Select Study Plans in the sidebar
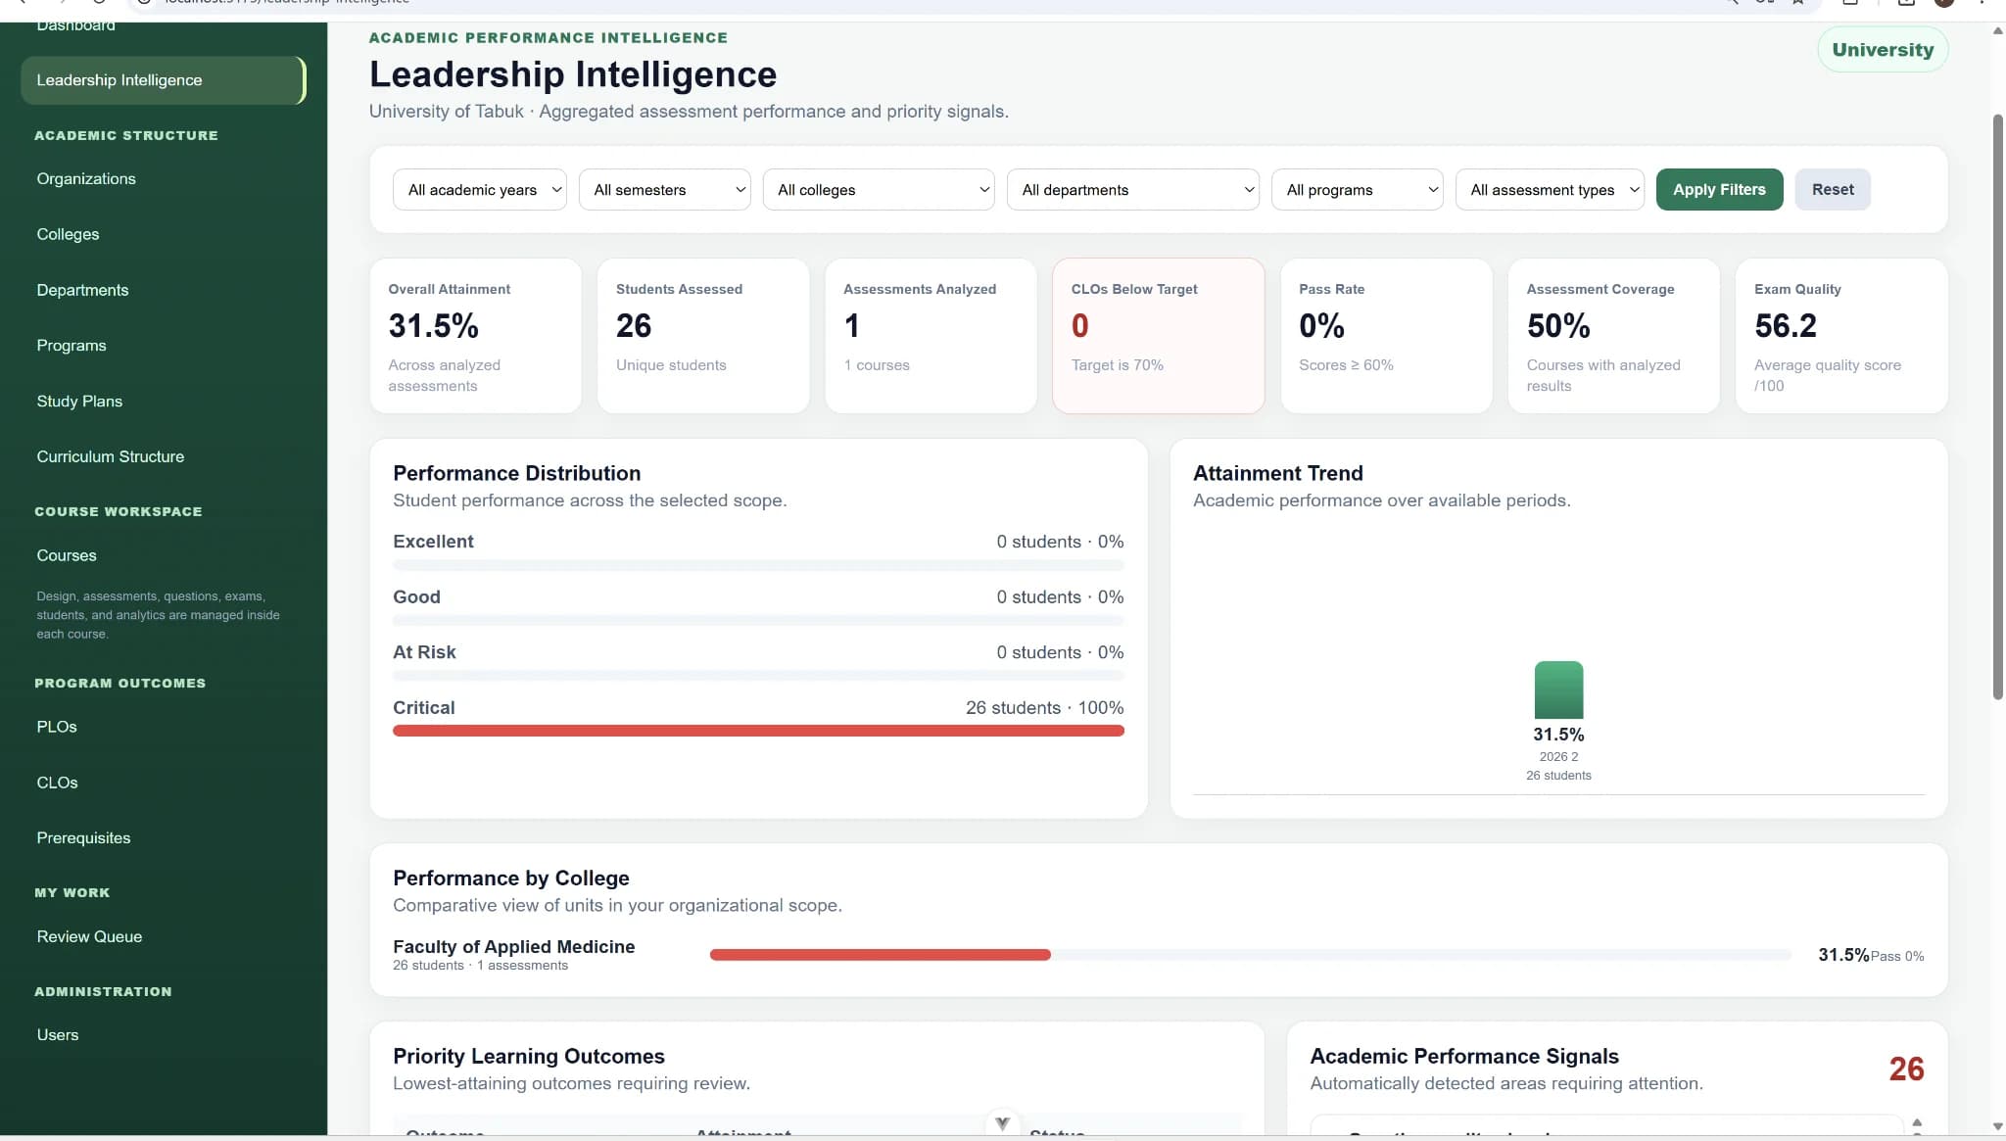 click(x=79, y=402)
